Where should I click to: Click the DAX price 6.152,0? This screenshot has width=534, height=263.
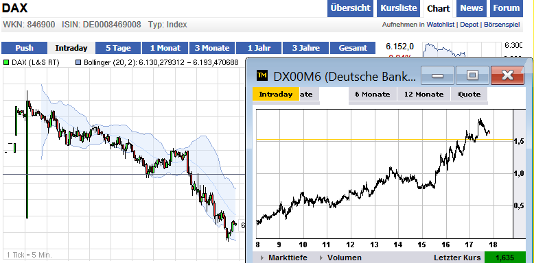400,46
